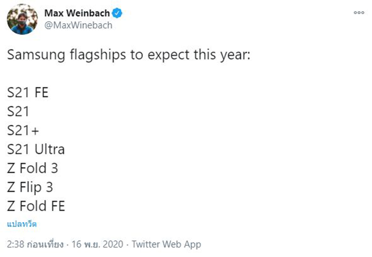Open the tweet's more options menu

359,13
